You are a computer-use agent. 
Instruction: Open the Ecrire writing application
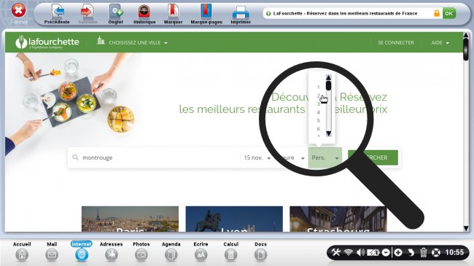pos(201,251)
